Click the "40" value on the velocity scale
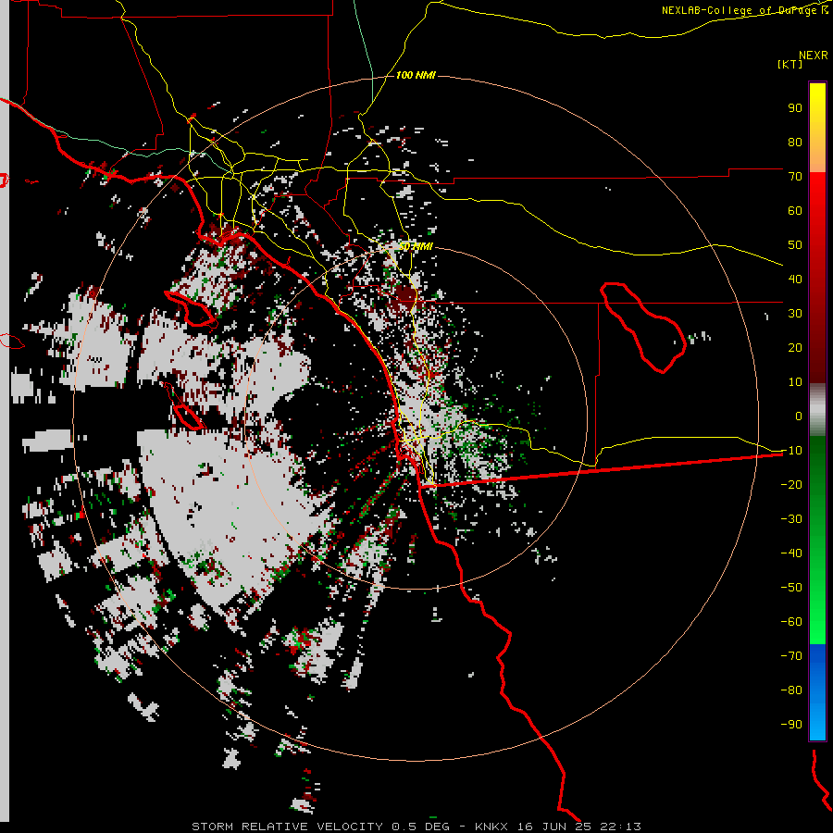The height and width of the screenshot is (833, 833). click(795, 279)
